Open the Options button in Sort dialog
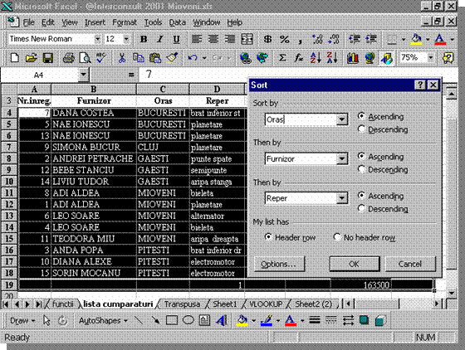Screen dimensions: 465x350 279,264
